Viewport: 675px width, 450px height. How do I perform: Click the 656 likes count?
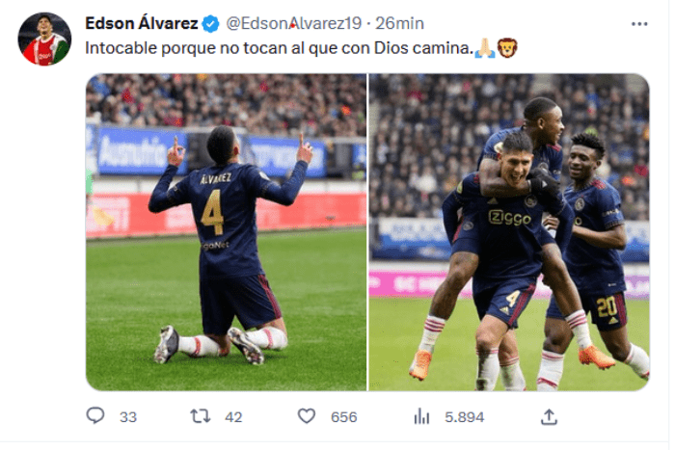point(343,417)
